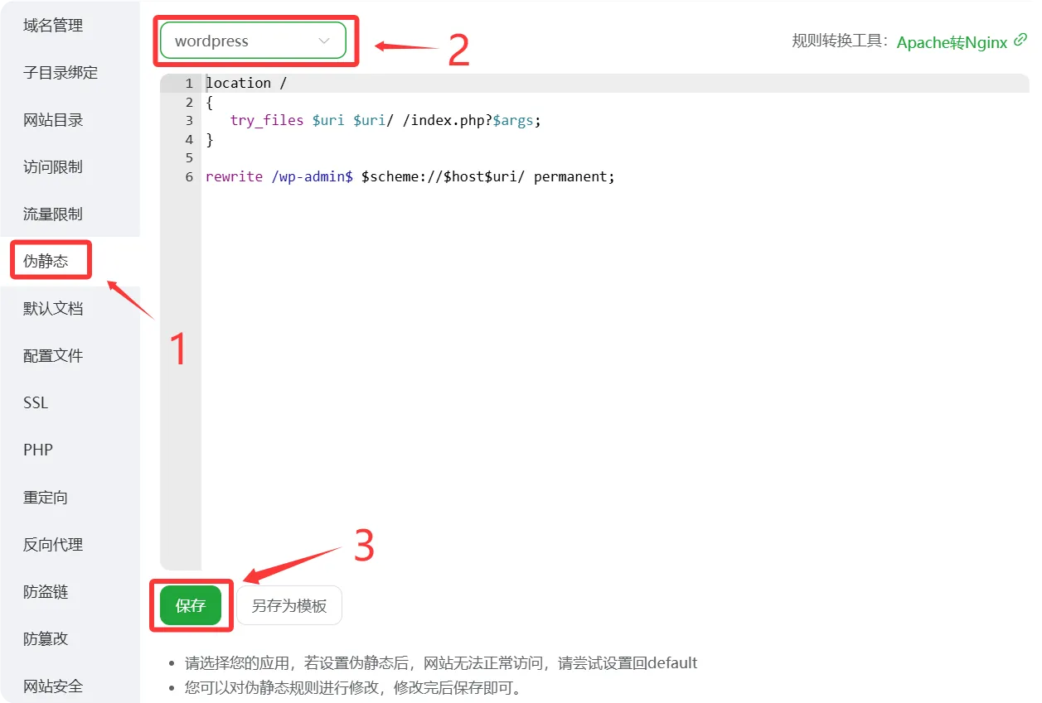Select the PHP sidebar tab
The image size is (1042, 703).
coord(38,450)
